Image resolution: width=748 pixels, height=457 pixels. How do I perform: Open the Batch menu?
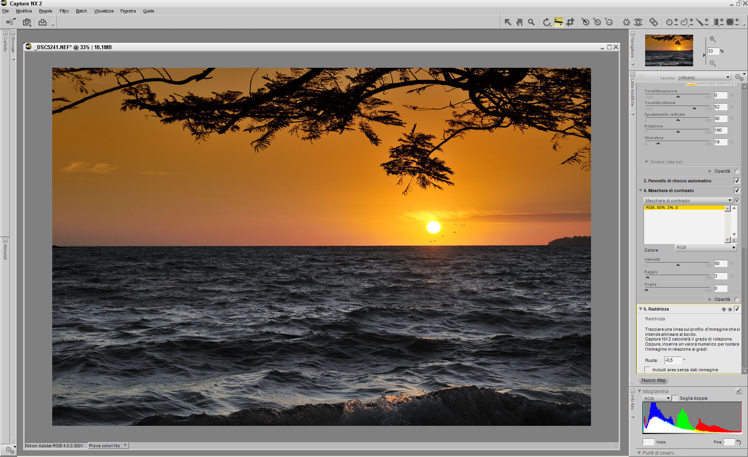click(81, 11)
